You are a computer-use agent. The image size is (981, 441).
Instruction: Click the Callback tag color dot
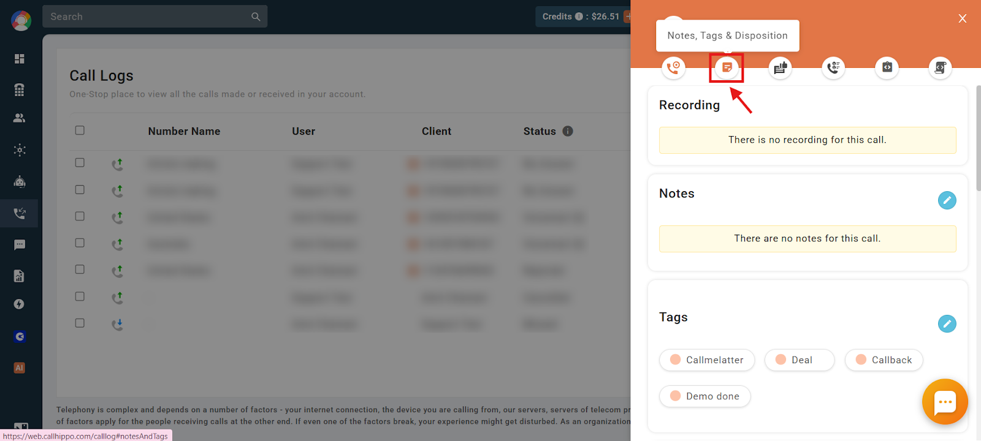[861, 360]
